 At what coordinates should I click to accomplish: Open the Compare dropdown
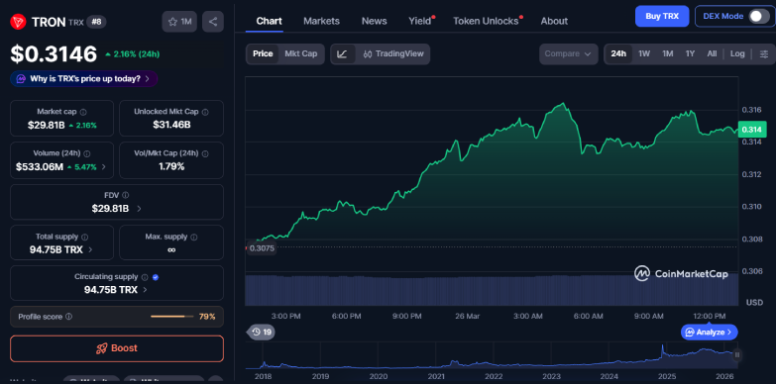point(568,53)
